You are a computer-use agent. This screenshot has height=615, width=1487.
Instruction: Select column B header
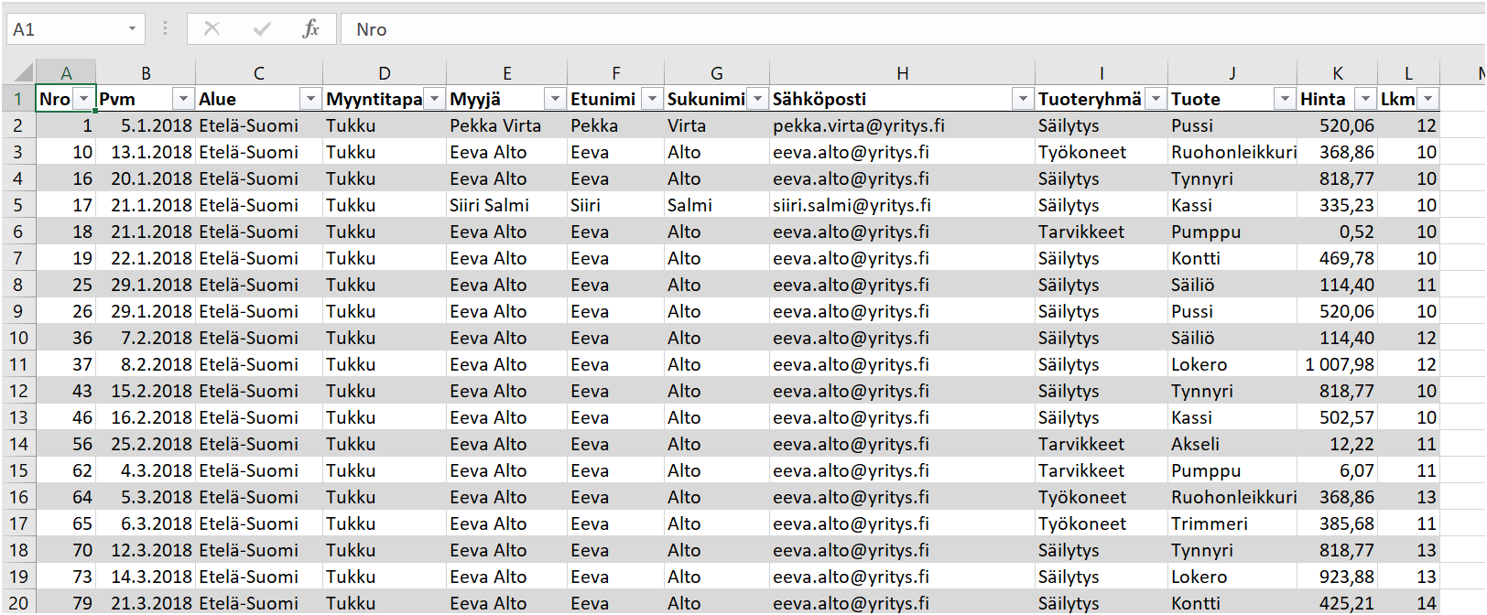(x=146, y=73)
